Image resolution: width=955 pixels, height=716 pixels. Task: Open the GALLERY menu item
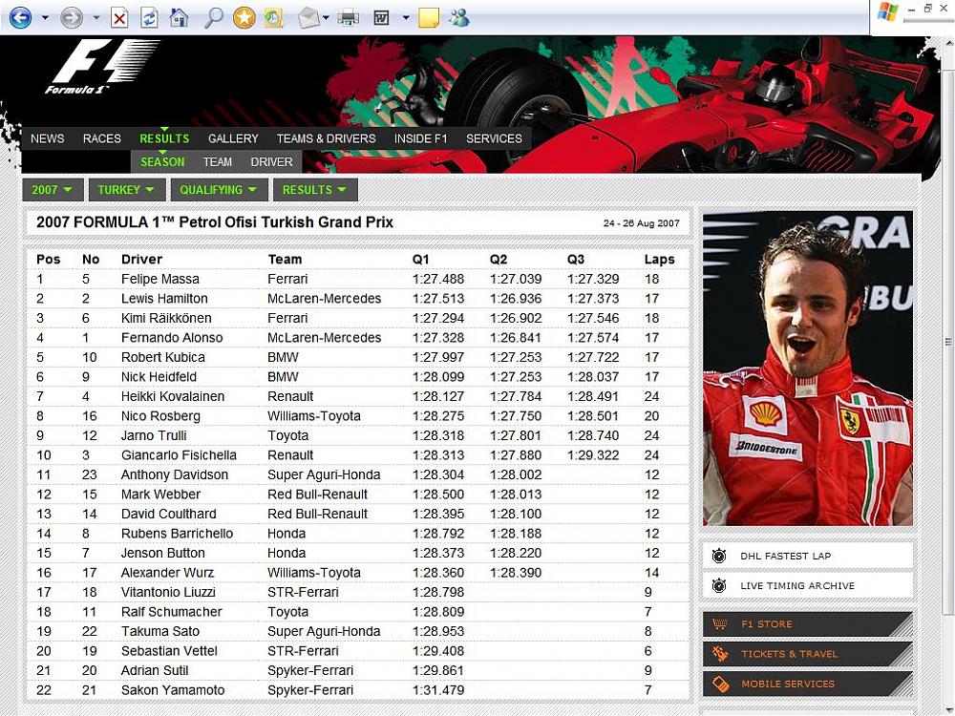click(233, 138)
